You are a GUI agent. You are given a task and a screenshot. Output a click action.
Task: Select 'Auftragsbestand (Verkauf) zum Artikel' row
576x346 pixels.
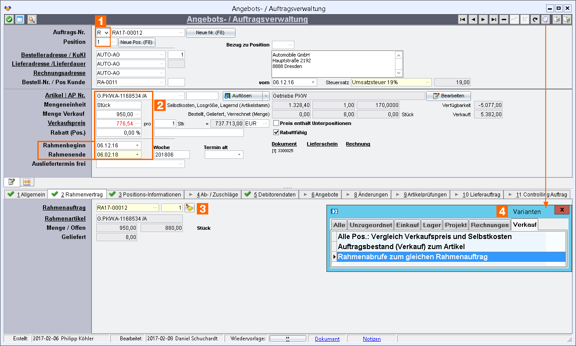(x=451, y=247)
